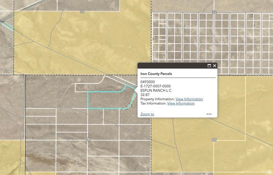Screen dimensions: 273x175
Task: Open Tax Information View Information link
Action: [181, 104]
